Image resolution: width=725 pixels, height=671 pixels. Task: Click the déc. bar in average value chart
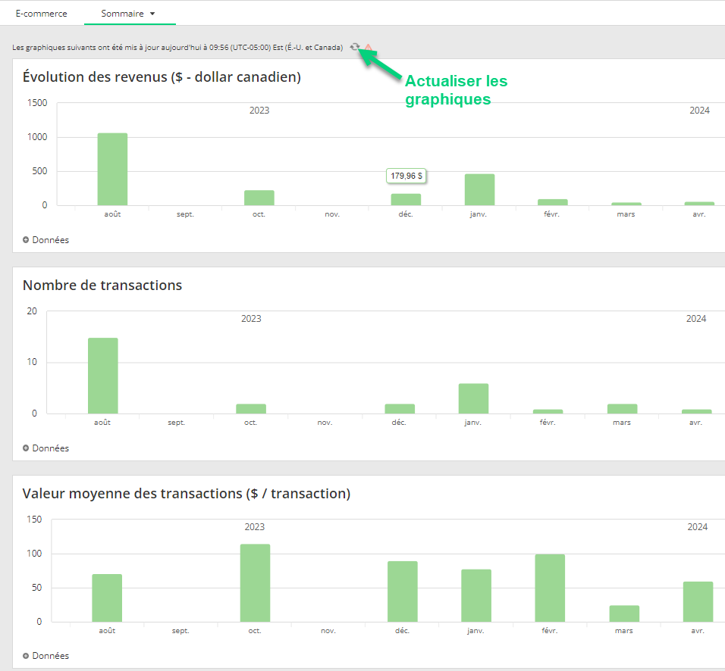[x=402, y=591]
